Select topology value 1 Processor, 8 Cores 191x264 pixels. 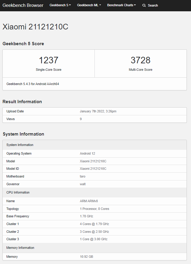(x=94, y=209)
